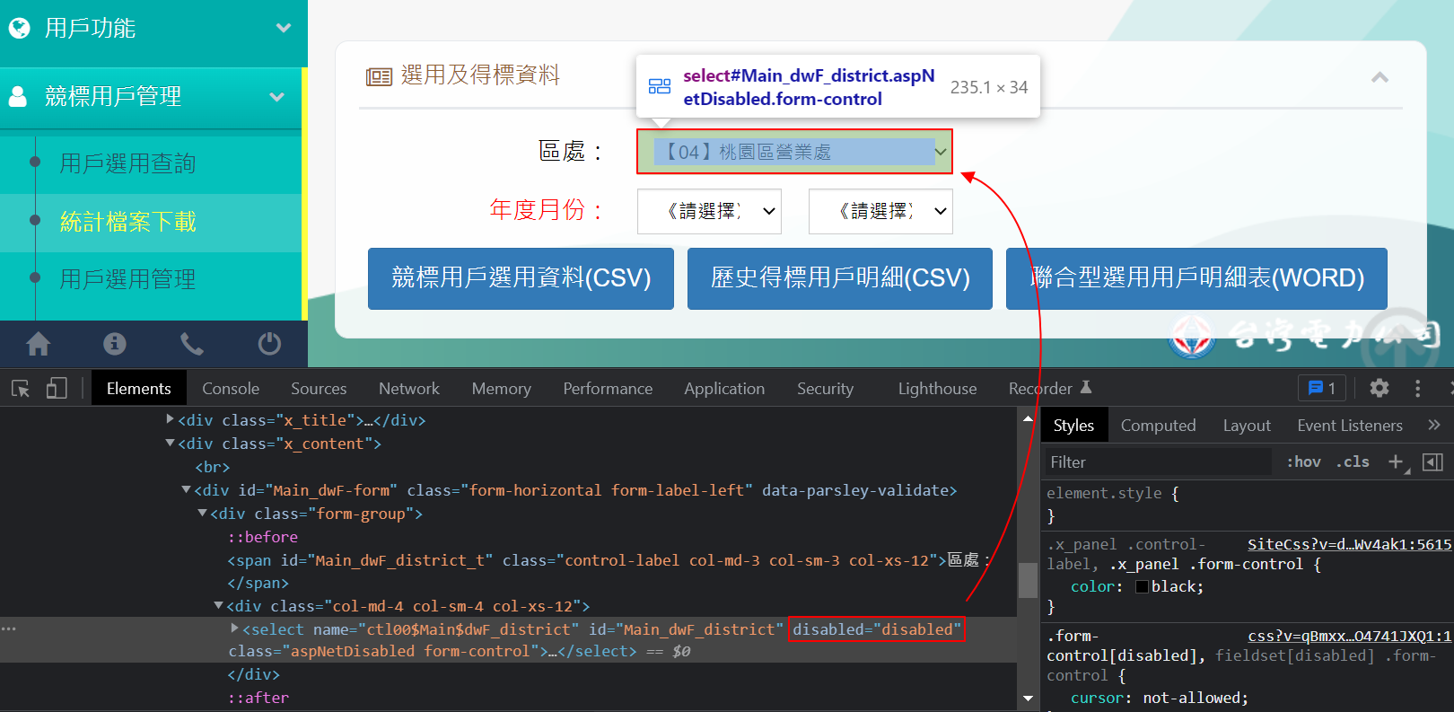Open the Lighthouse tab
Screen dimensions: 1454x712
point(937,388)
